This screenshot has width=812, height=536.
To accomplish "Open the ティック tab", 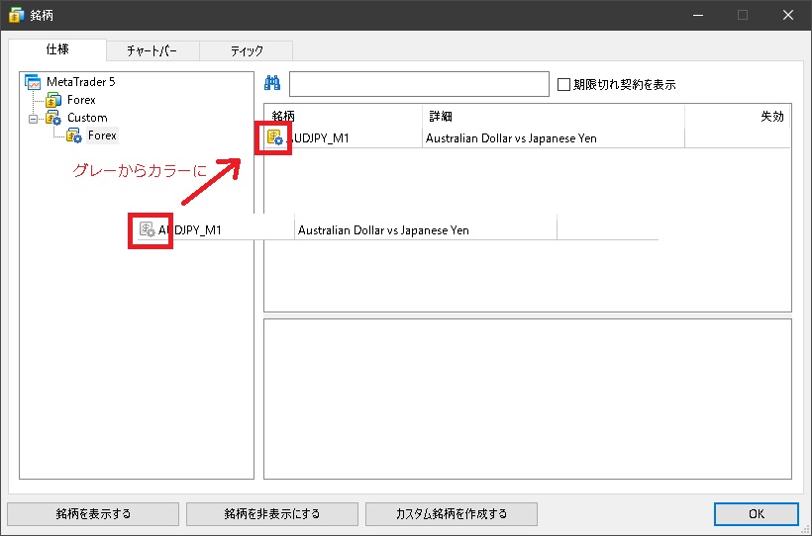I will [247, 50].
